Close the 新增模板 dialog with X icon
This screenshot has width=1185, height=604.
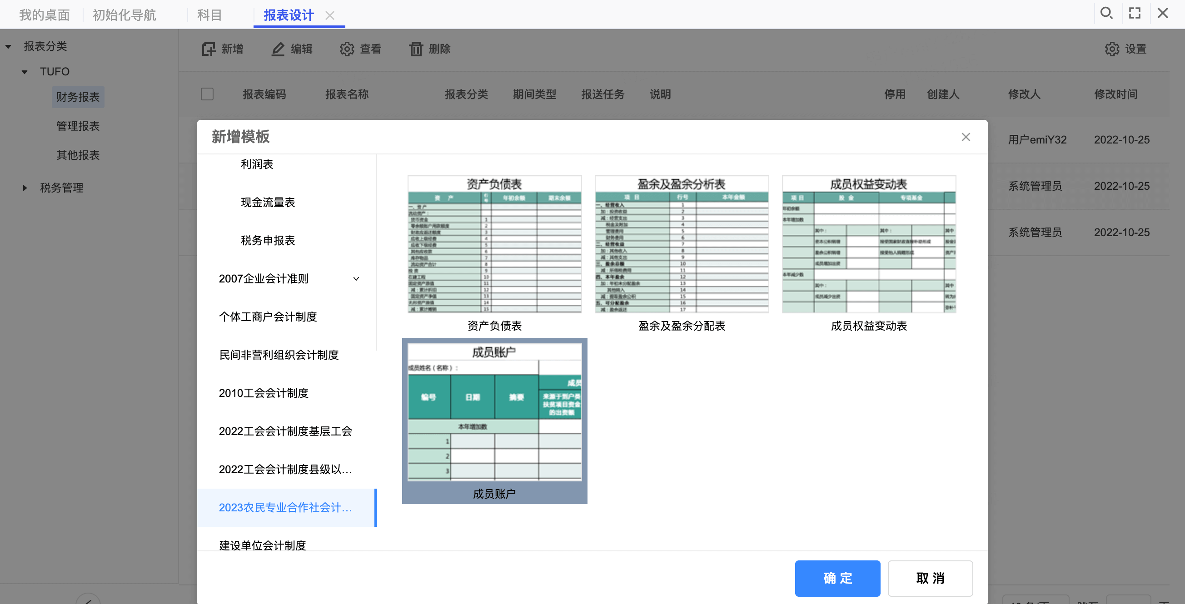[x=966, y=137]
